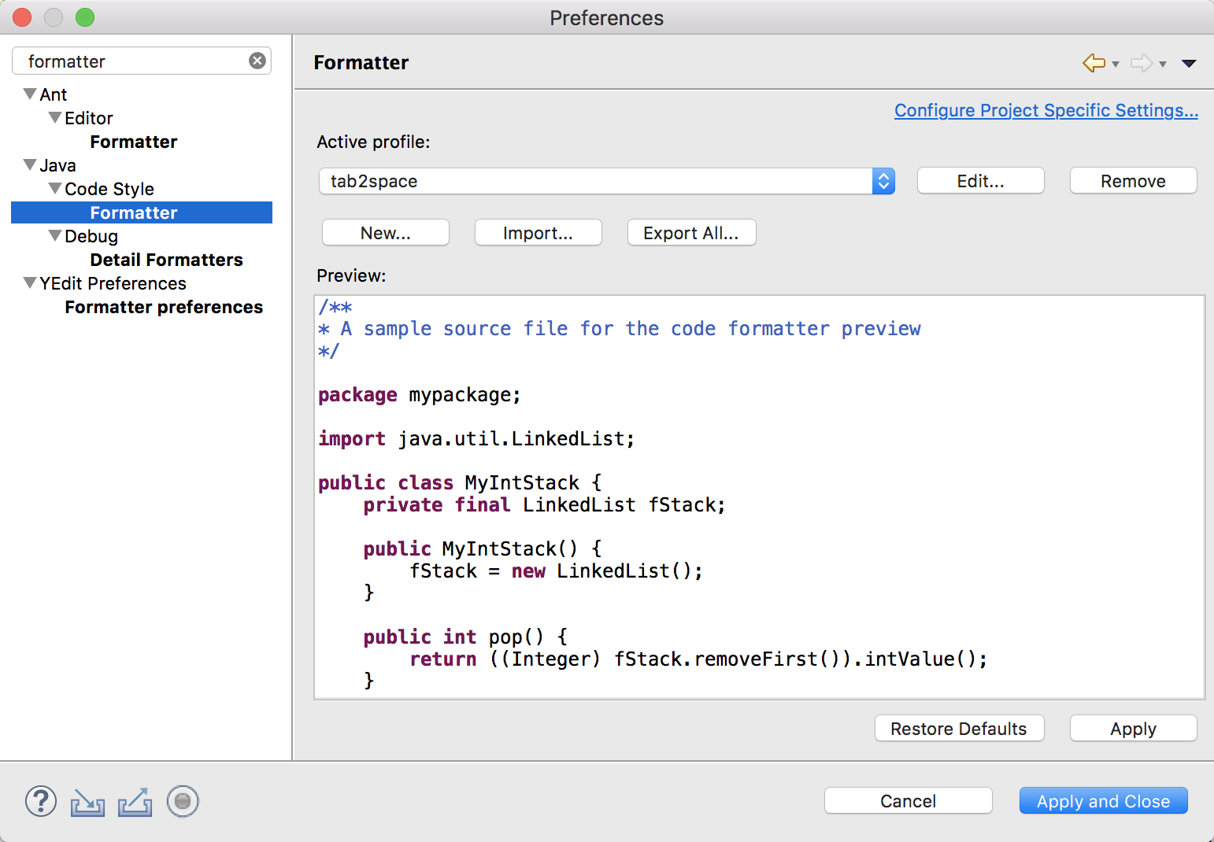Image resolution: width=1214 pixels, height=842 pixels.
Task: Click the oomph recorder circle icon
Action: pyautogui.click(x=183, y=801)
